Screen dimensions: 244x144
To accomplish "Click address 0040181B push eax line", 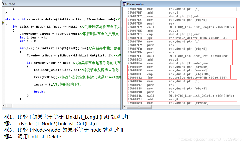I will (151, 92).
